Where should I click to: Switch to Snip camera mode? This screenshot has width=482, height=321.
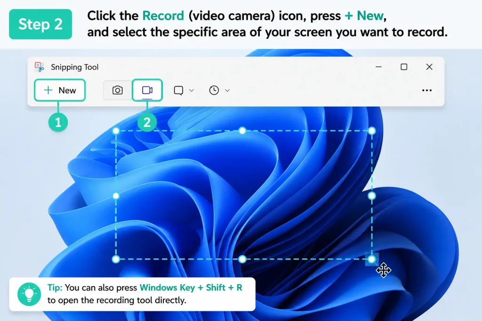(117, 90)
